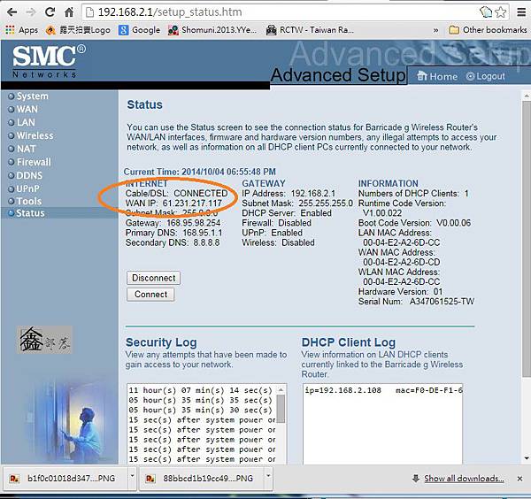Open the Chrome hamburger menu

521,12
